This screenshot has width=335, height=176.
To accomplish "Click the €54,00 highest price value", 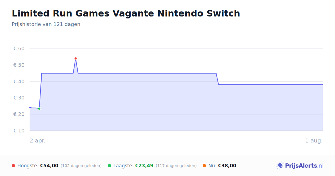I will coord(49,166).
